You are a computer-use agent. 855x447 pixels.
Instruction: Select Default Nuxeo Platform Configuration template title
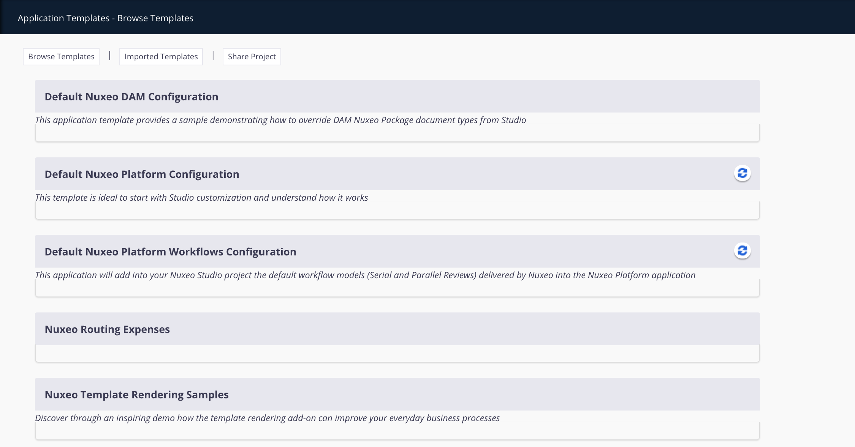click(x=142, y=174)
